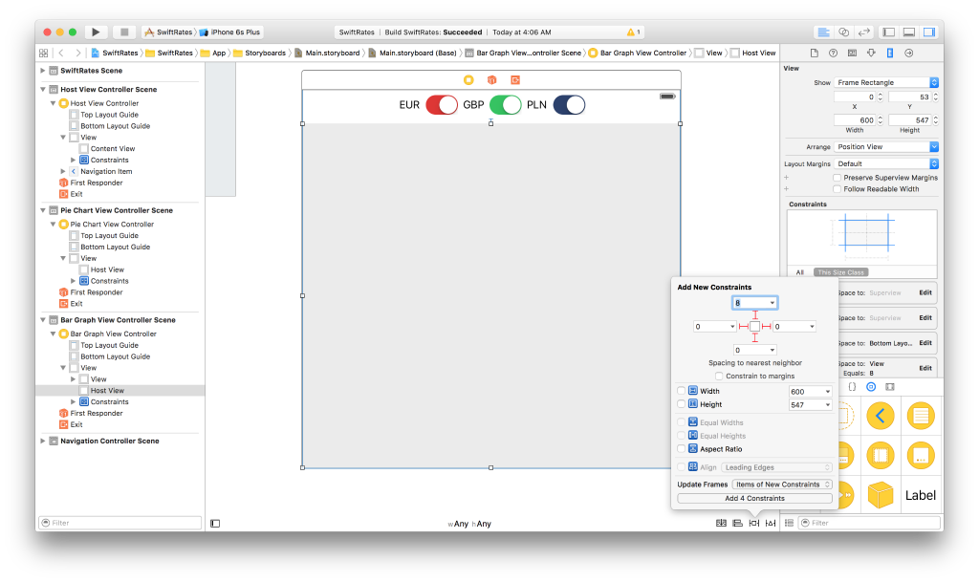Viewport: 979px width, 582px height.
Task: Open the Quick Help inspector icon
Action: (833, 53)
